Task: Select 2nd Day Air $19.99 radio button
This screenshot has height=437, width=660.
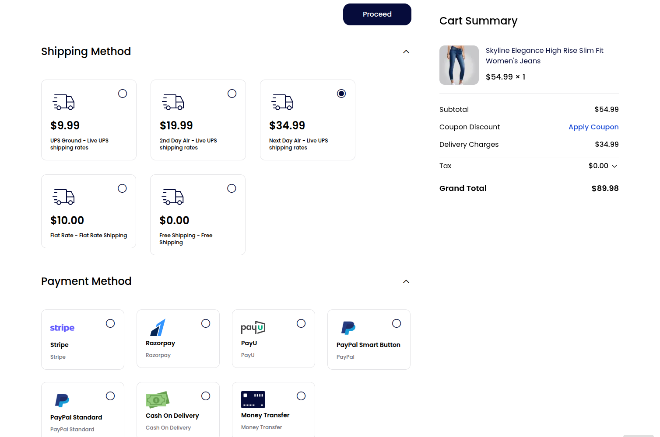Action: [232, 94]
